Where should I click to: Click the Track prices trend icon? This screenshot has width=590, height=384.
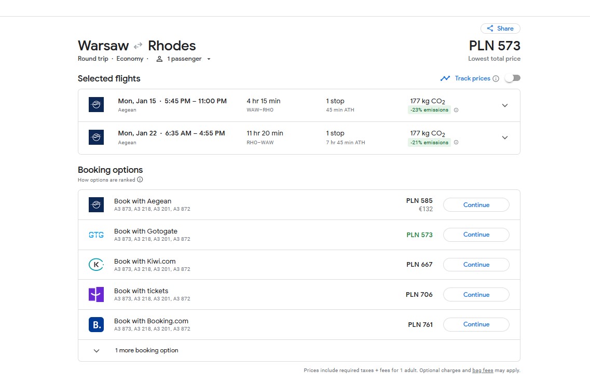pos(445,78)
